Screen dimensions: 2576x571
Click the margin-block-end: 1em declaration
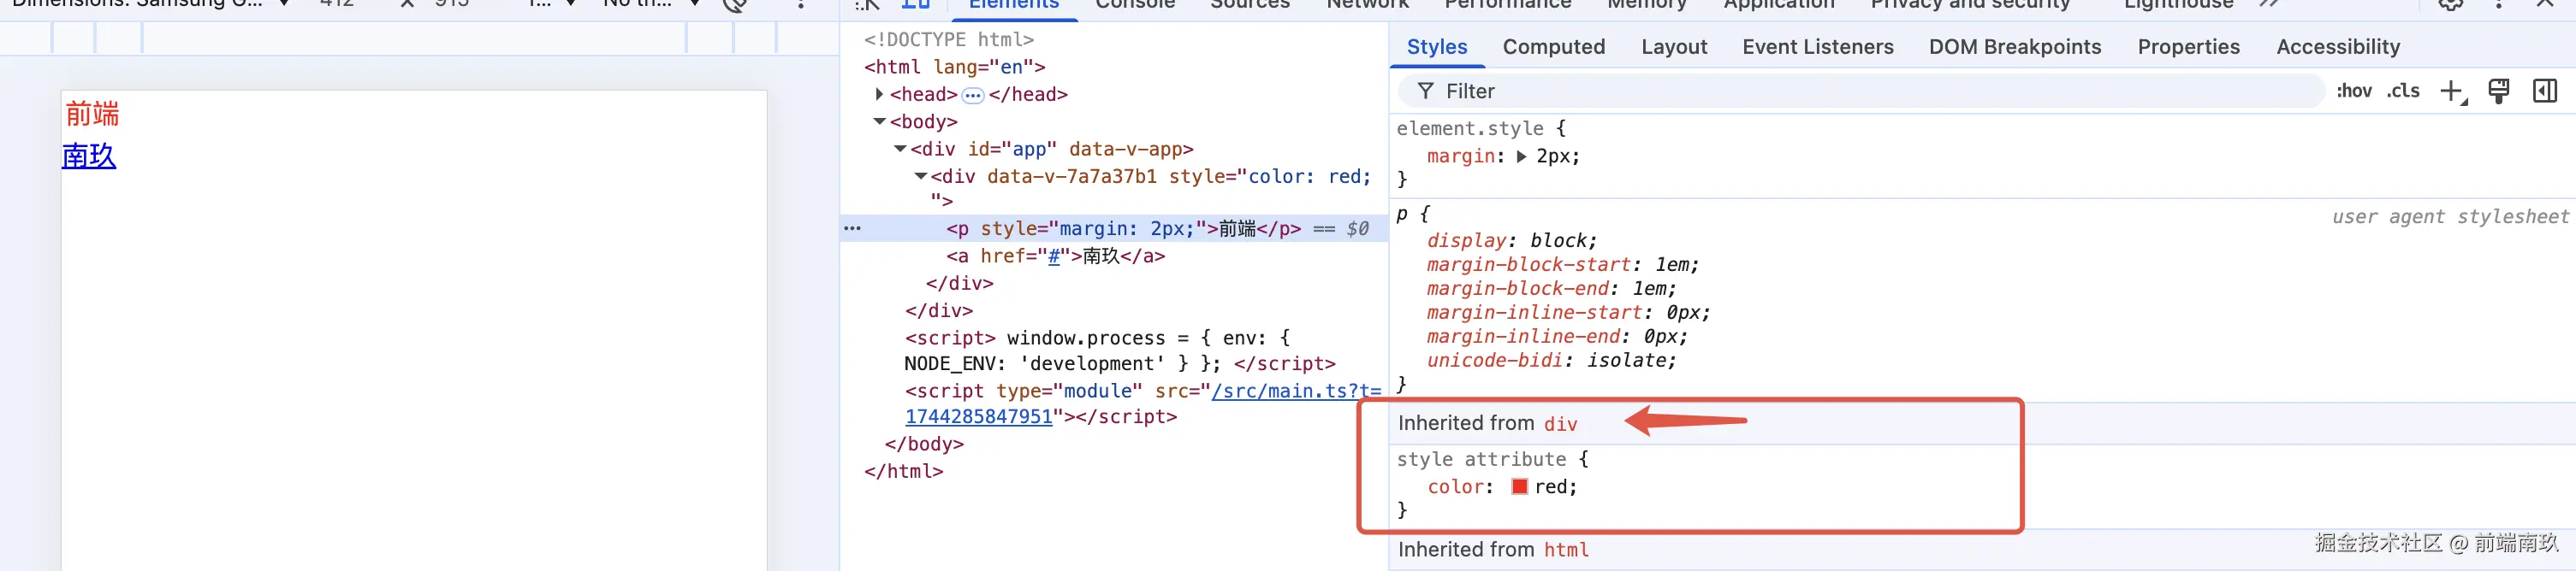pos(1551,289)
